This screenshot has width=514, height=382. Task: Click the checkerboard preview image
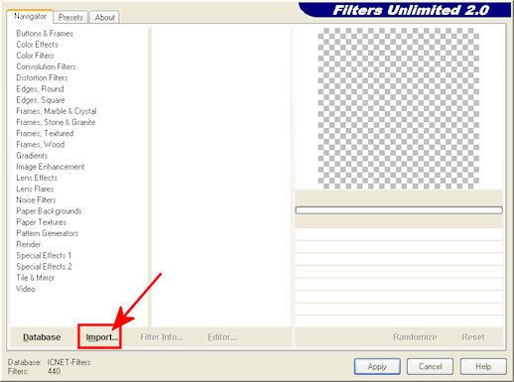(x=399, y=108)
